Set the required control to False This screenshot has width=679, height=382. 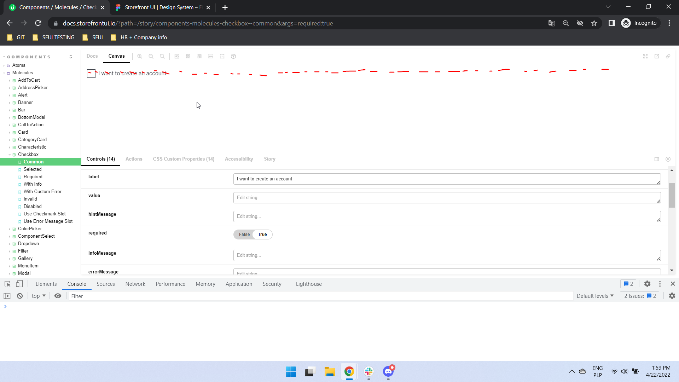pos(244,234)
